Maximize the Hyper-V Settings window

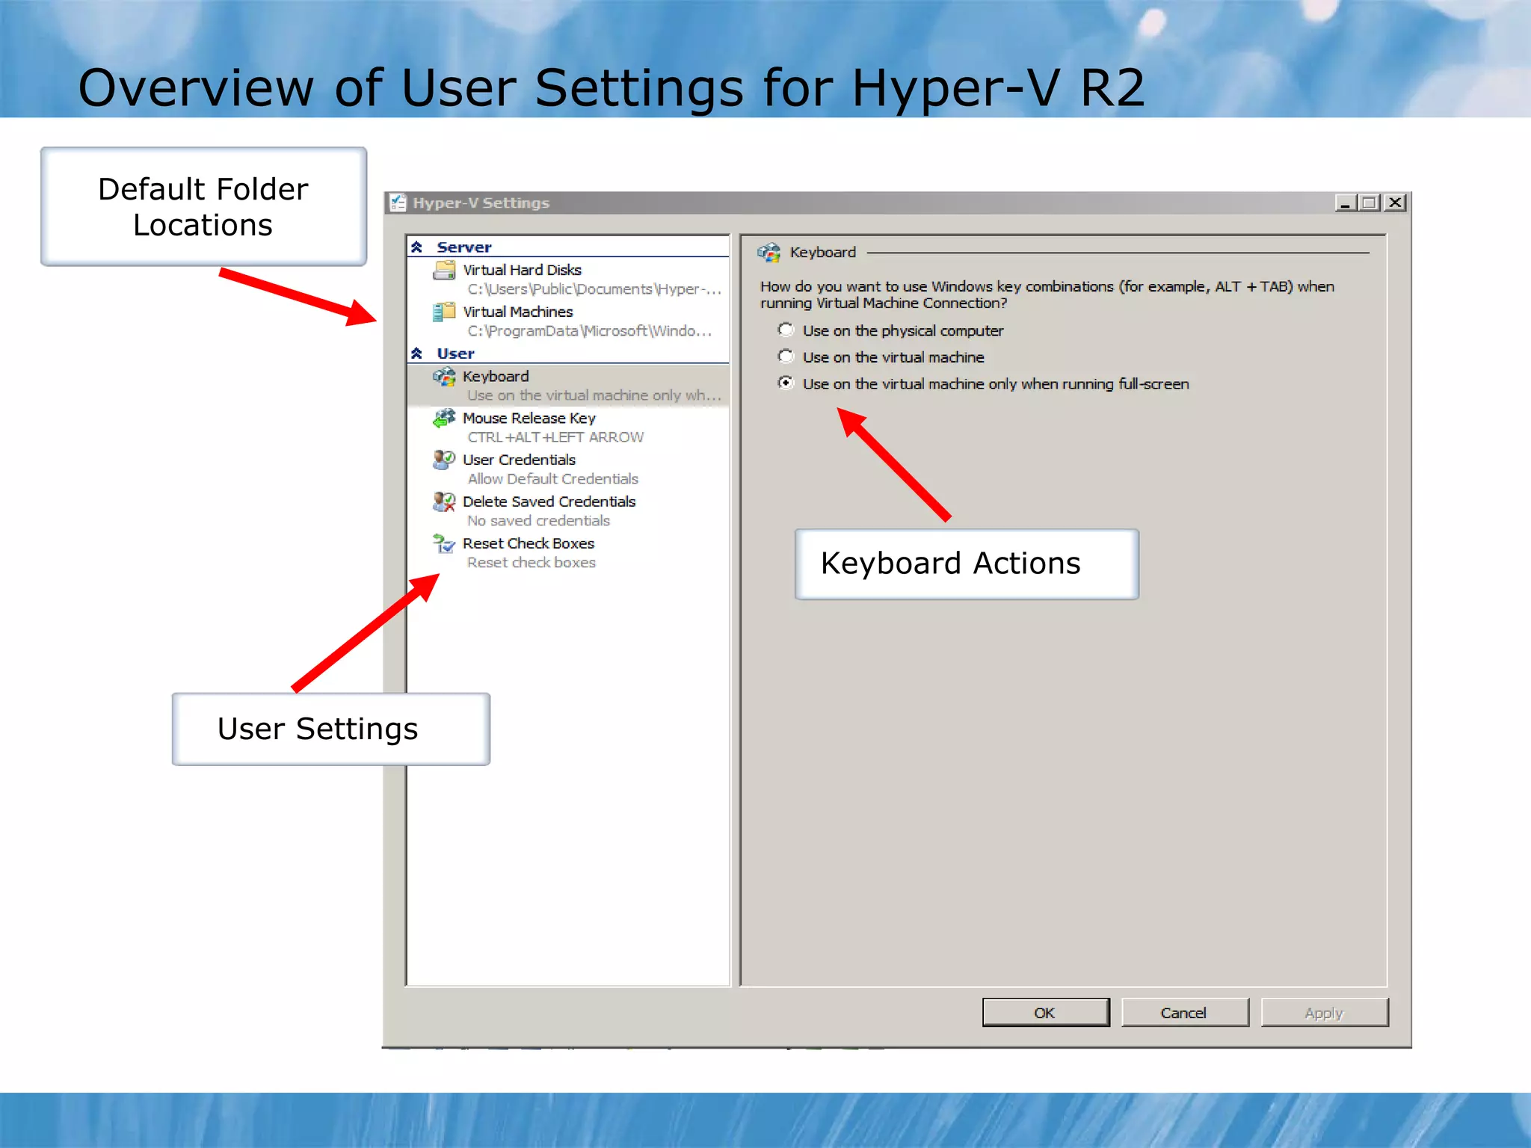point(1370,203)
